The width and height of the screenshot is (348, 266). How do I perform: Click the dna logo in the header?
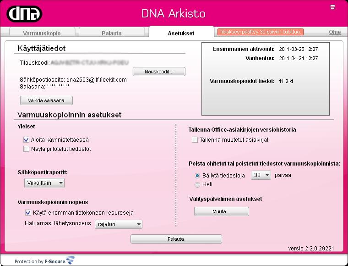tap(24, 14)
